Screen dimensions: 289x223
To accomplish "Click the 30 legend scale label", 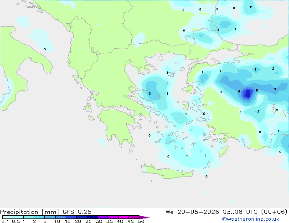I will click(x=99, y=221).
